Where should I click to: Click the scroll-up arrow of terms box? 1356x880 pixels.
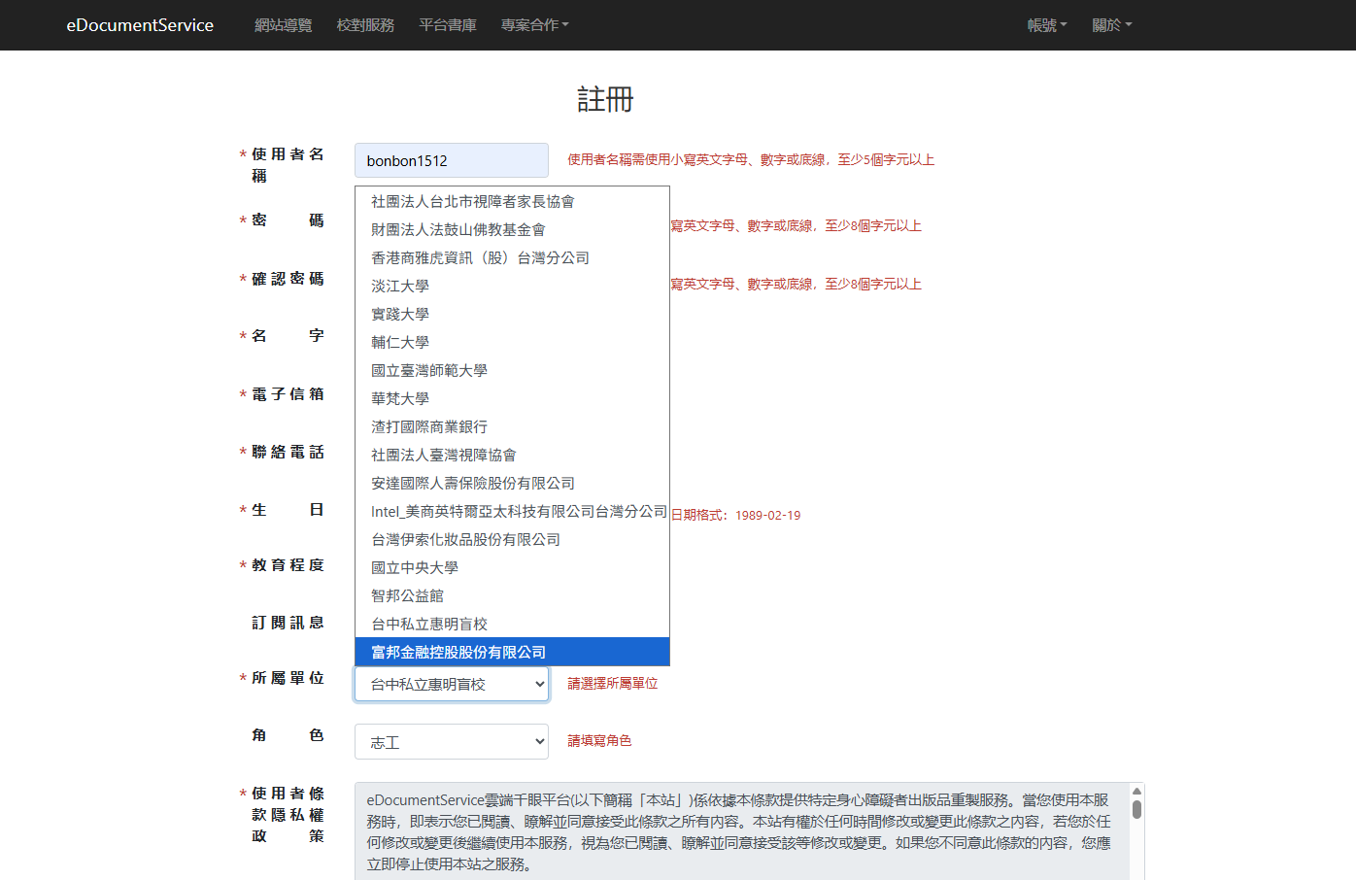click(x=1136, y=792)
